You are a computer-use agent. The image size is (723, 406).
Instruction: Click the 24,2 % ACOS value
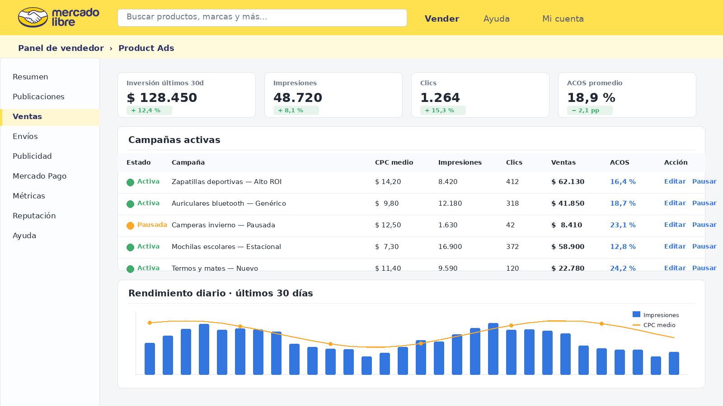pyautogui.click(x=623, y=268)
